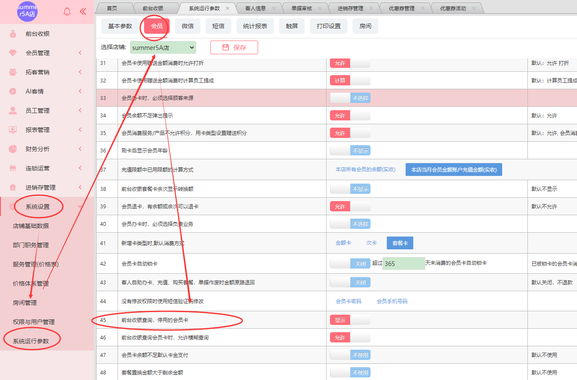Viewport: 577px width, 380px height.
Task: Collapse the sidebar with double-chevron icon
Action: 83,12
